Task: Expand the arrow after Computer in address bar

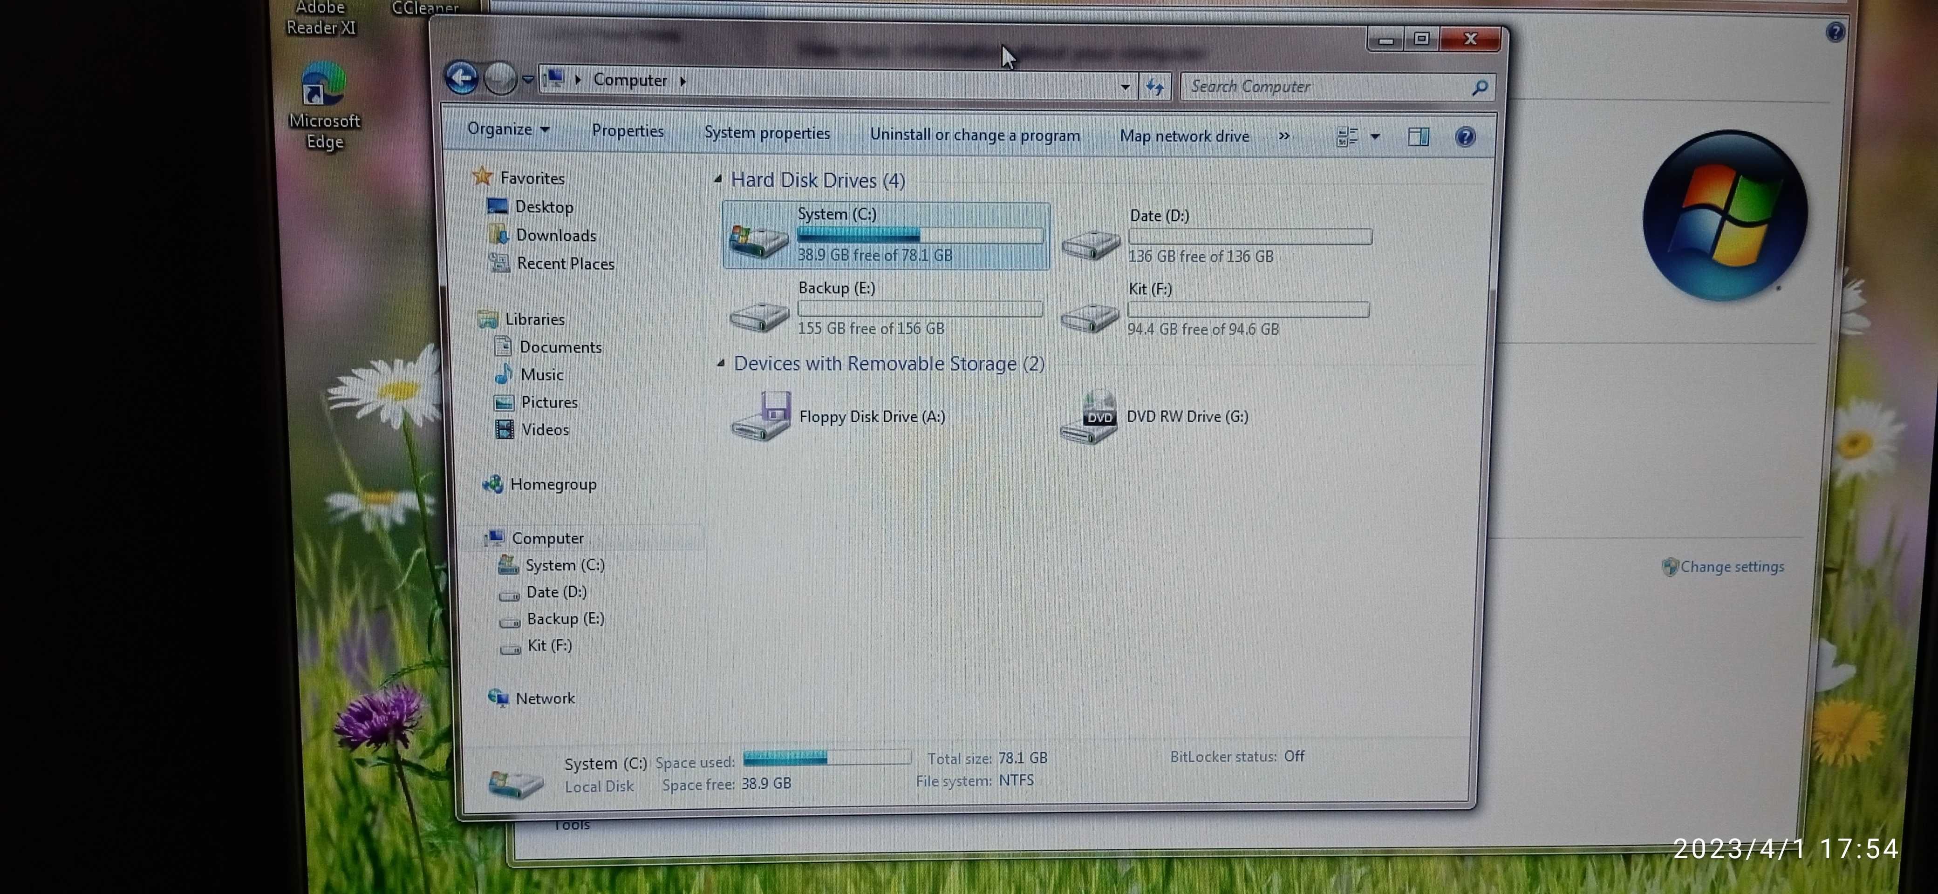Action: tap(682, 81)
